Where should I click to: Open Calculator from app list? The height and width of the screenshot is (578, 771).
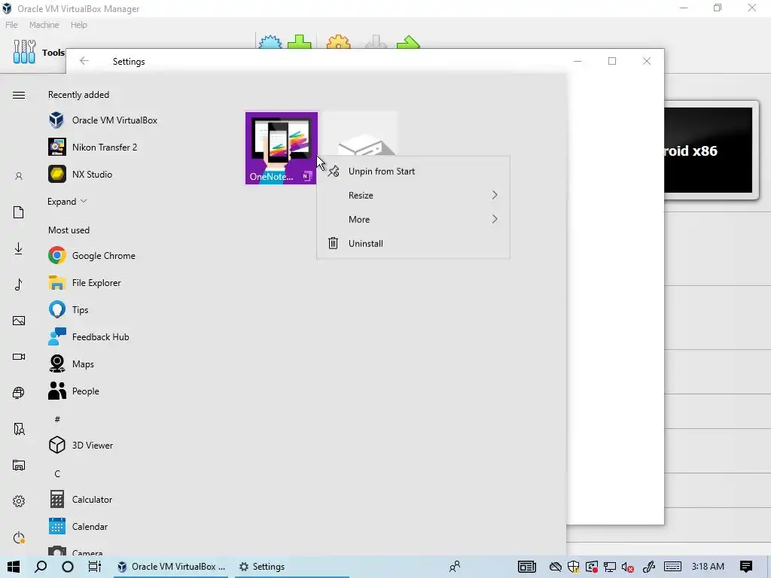click(x=81, y=500)
